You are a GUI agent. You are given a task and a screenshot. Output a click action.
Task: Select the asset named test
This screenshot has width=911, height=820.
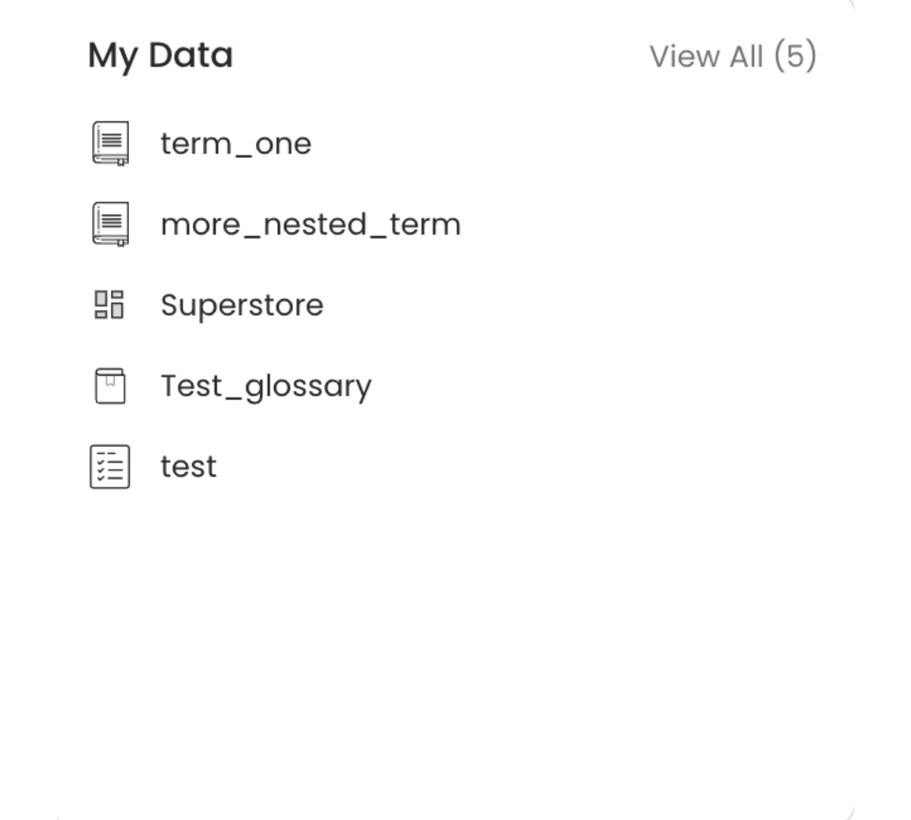(188, 466)
